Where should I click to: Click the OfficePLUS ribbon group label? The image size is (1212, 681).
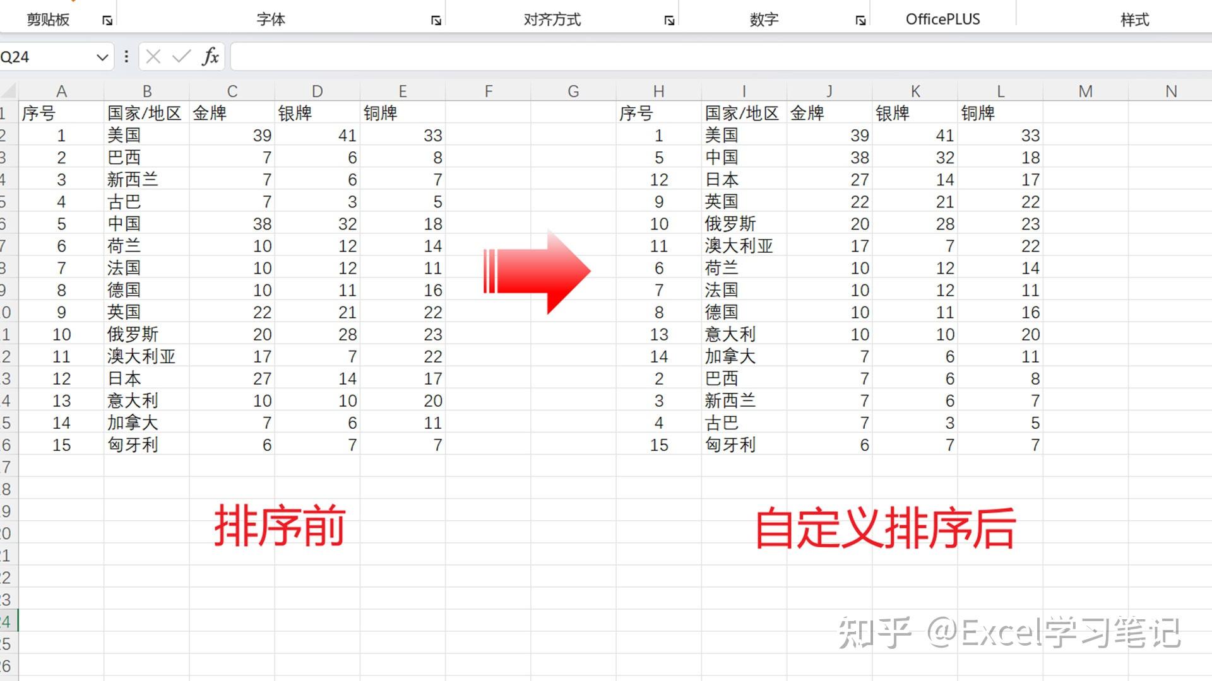942,19
